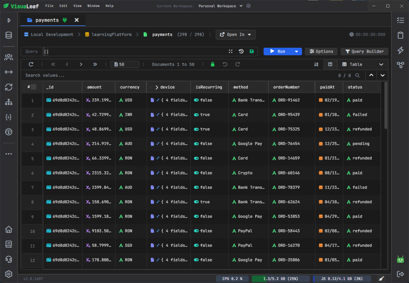Refresh the documents table
The image size is (409, 283).
(31, 64)
